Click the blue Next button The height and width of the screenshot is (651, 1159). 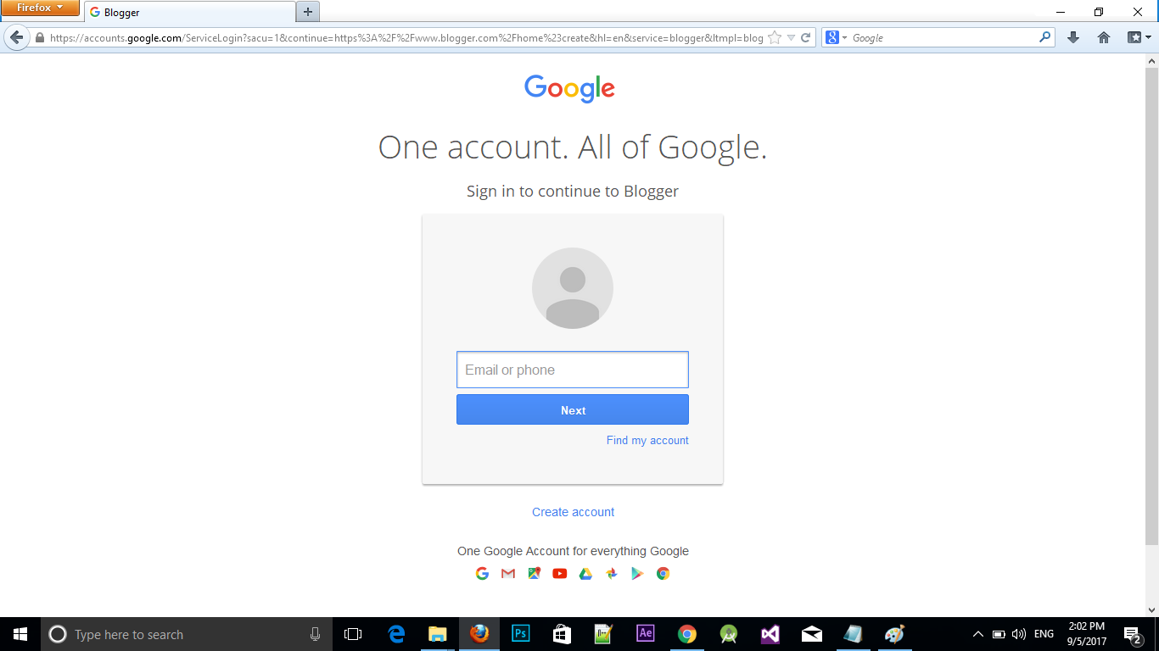(573, 409)
